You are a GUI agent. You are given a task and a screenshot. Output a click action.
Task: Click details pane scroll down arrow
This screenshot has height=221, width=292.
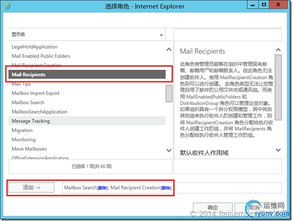click(x=278, y=150)
